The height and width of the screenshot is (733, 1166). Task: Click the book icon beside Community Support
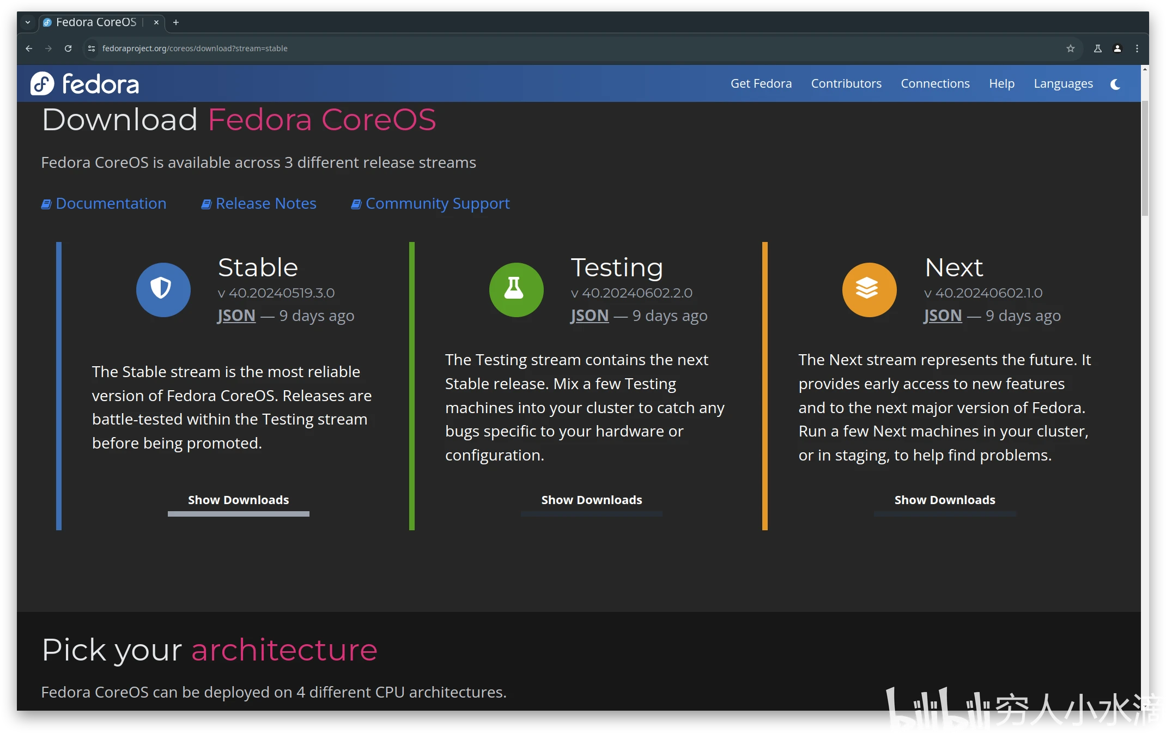(x=357, y=203)
